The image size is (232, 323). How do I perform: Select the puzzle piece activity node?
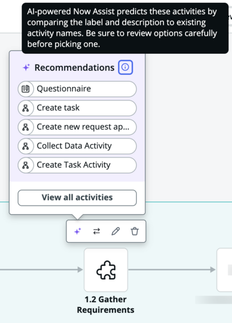pyautogui.click(x=106, y=270)
